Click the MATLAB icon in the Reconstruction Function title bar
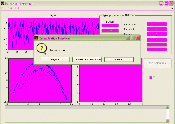The width and height of the screenshot is (175, 124). (36, 38)
